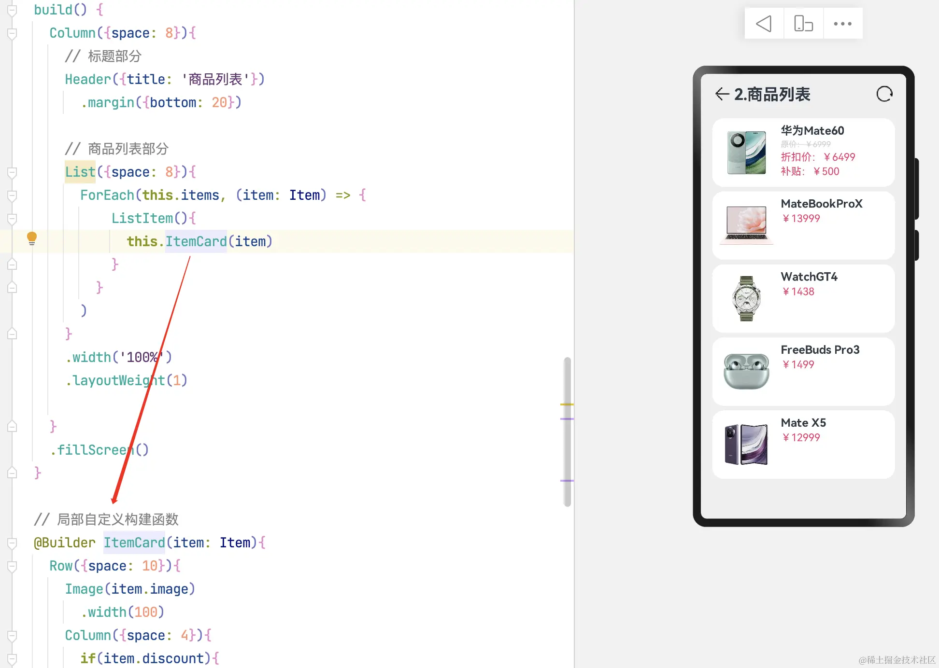Open the previewer more options dots

(842, 23)
